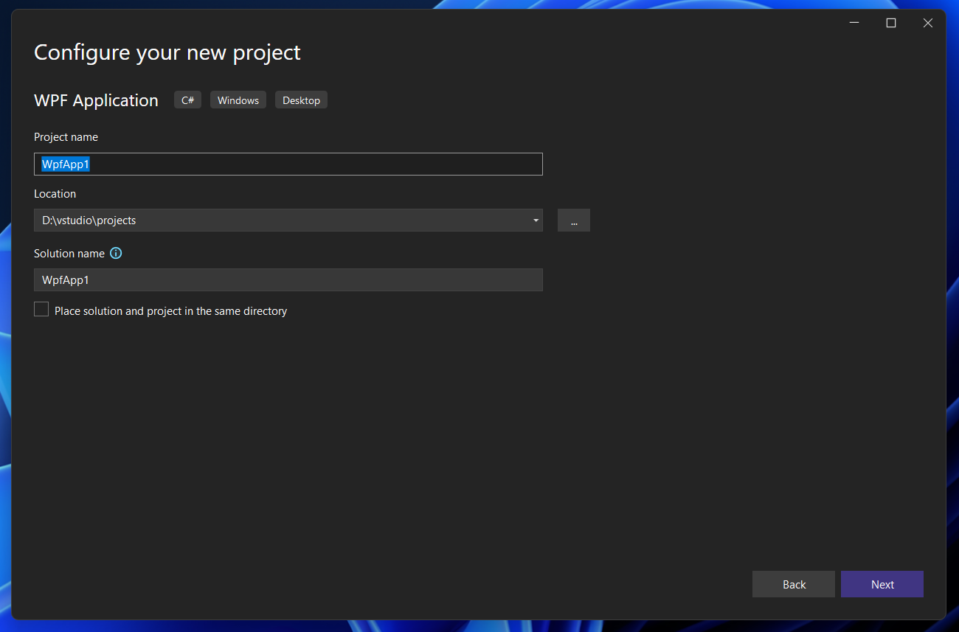
Task: Select the Windows platform tag
Action: (x=238, y=100)
